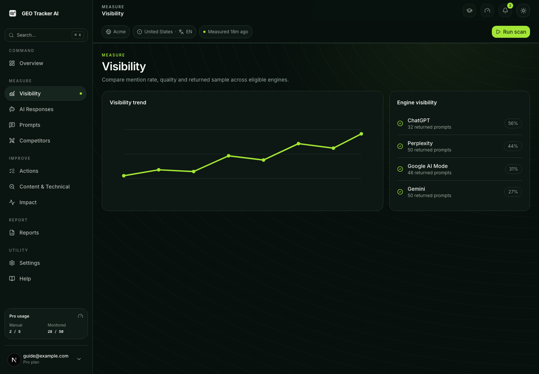Open the Prompts page
Viewport: 539px width, 374px height.
(45, 125)
